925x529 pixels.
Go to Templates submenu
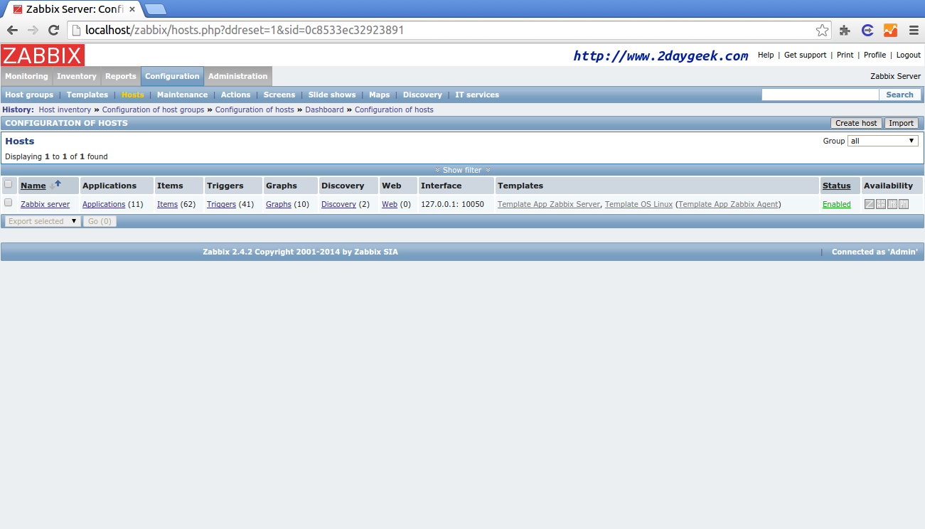pyautogui.click(x=87, y=95)
